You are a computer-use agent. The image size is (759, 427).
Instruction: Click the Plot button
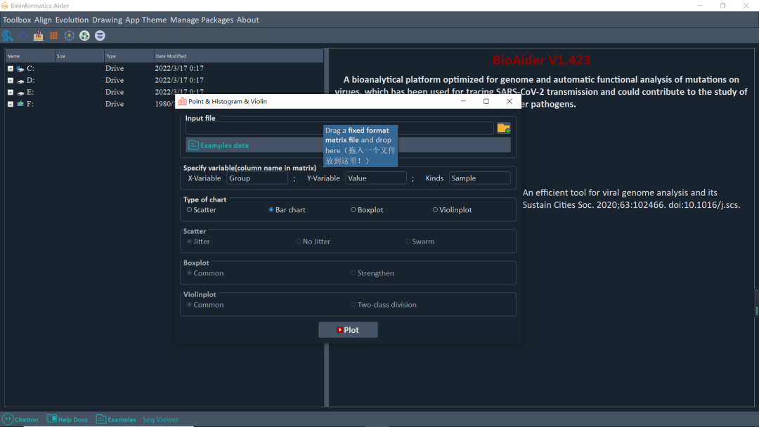tap(348, 330)
